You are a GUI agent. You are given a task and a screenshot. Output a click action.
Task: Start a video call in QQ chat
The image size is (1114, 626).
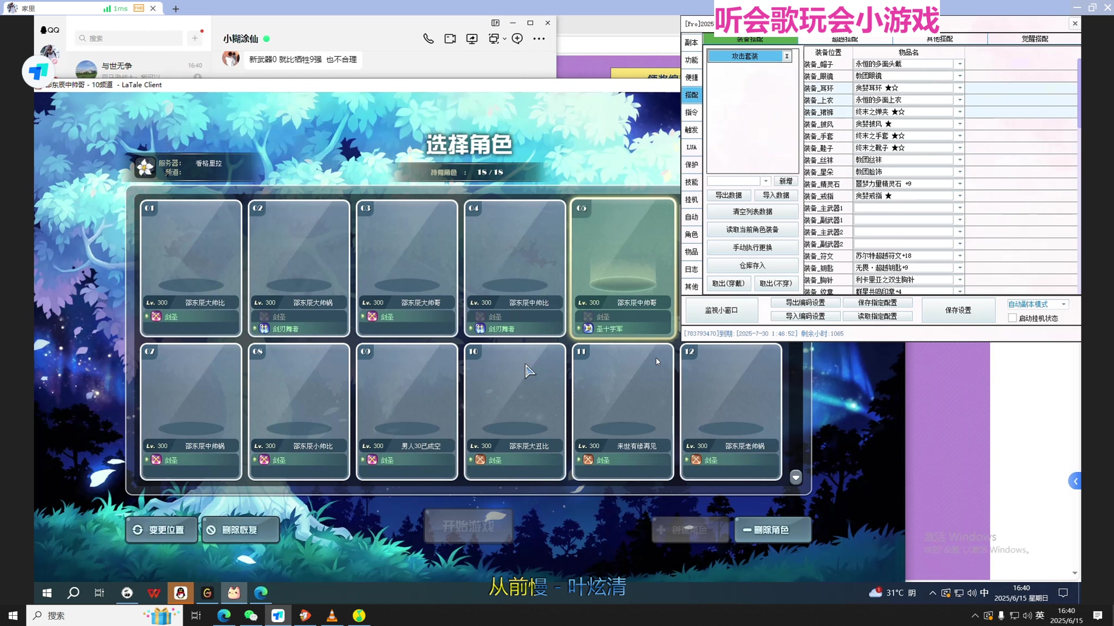pyautogui.click(x=450, y=39)
